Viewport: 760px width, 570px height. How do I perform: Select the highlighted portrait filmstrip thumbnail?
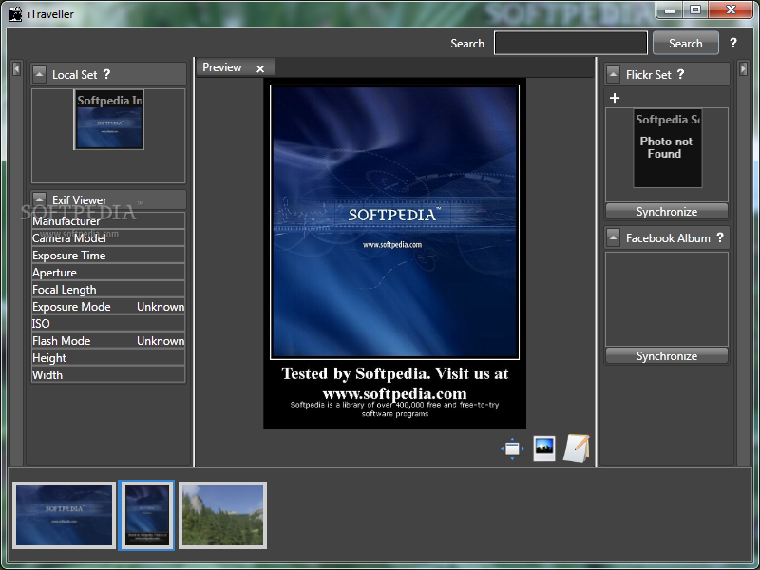[x=146, y=515]
